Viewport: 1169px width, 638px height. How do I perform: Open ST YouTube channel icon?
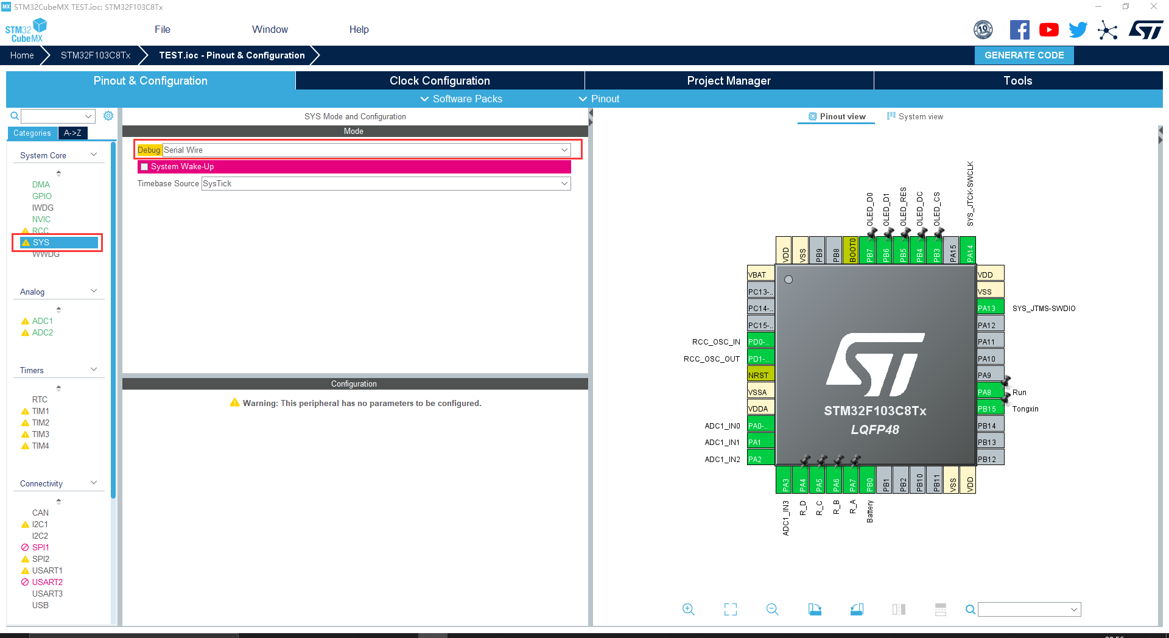[1049, 30]
